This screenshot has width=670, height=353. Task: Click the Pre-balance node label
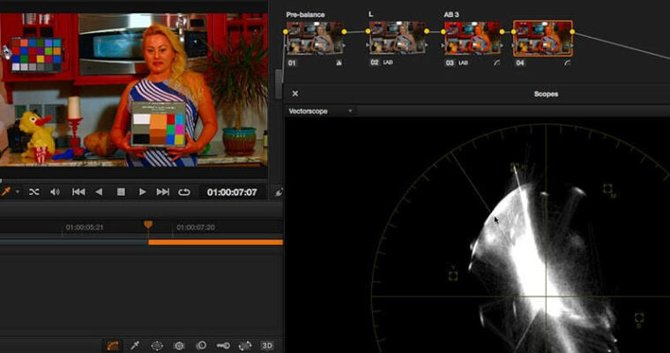pyautogui.click(x=306, y=14)
